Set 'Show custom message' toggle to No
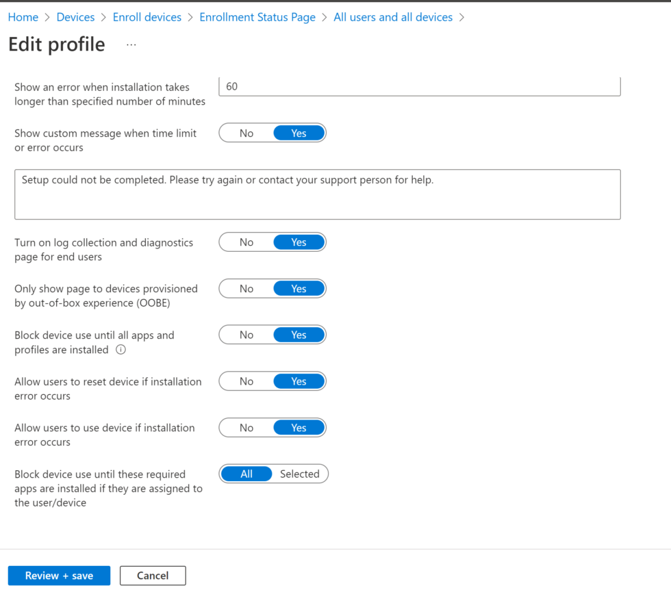Screen dimensions: 671x592 tap(246, 133)
